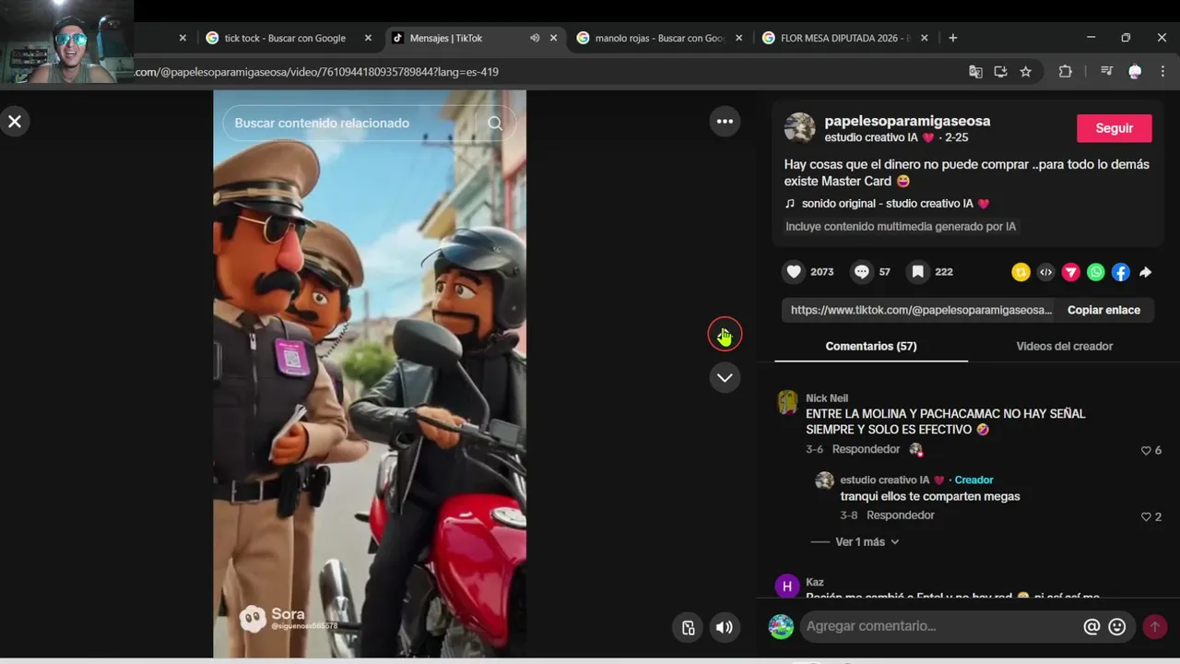Focus the 'Agregar comentario...' field
The width and height of the screenshot is (1180, 664).
pyautogui.click(x=940, y=627)
